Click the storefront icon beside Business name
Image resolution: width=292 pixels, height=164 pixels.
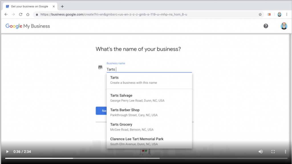click(100, 67)
